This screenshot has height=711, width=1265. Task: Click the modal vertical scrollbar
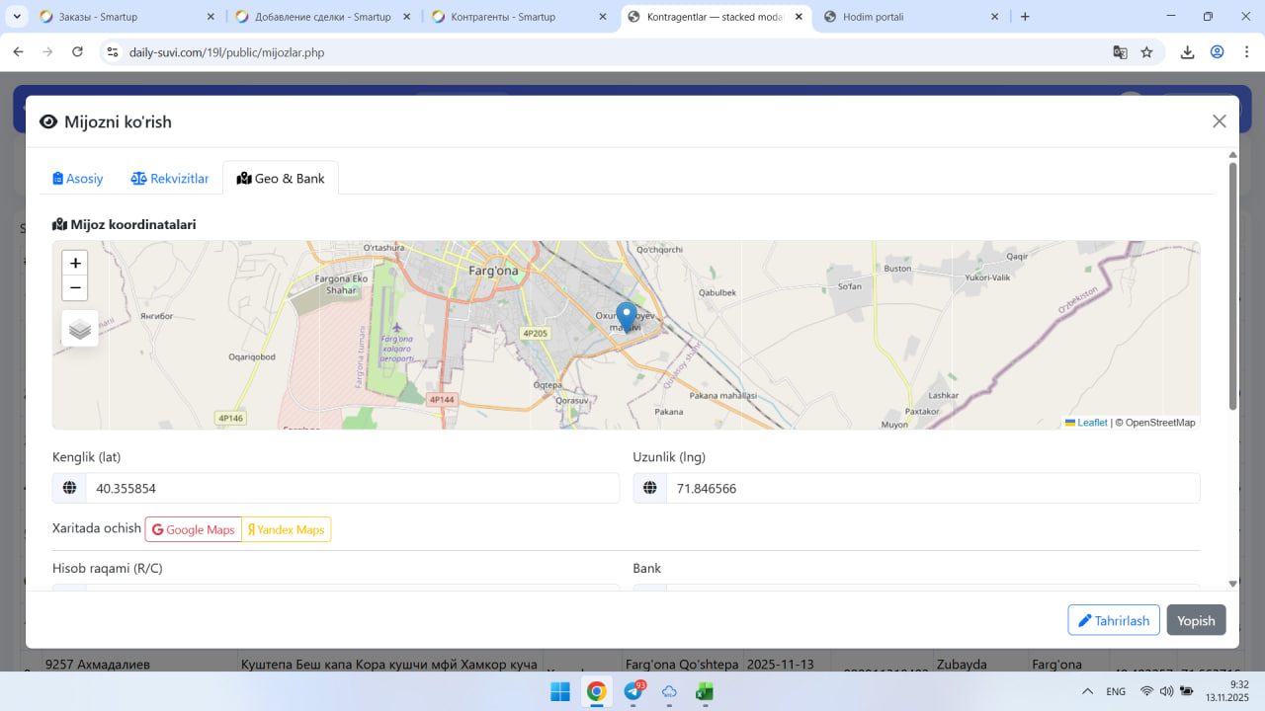click(1232, 286)
